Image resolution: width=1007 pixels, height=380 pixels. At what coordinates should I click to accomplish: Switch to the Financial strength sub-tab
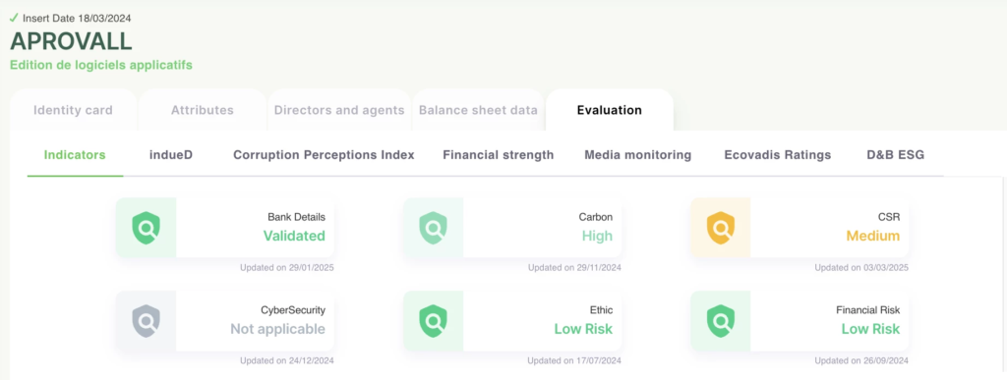[x=499, y=155]
